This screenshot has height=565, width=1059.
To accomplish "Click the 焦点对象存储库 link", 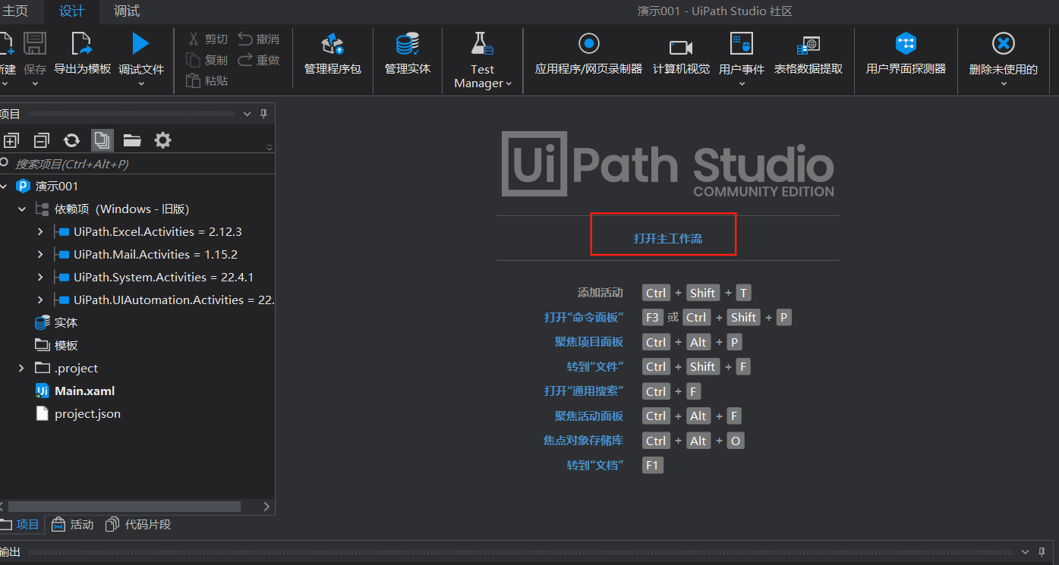I will [x=584, y=441].
